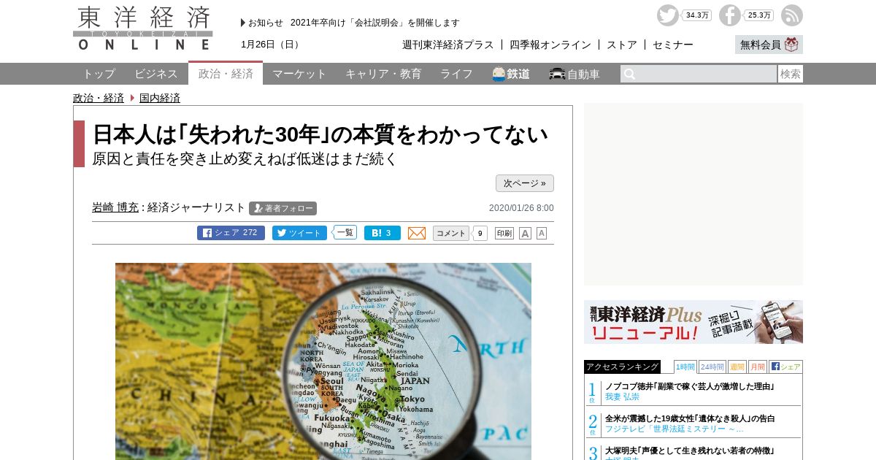Select the smaller font size A icon

[542, 233]
